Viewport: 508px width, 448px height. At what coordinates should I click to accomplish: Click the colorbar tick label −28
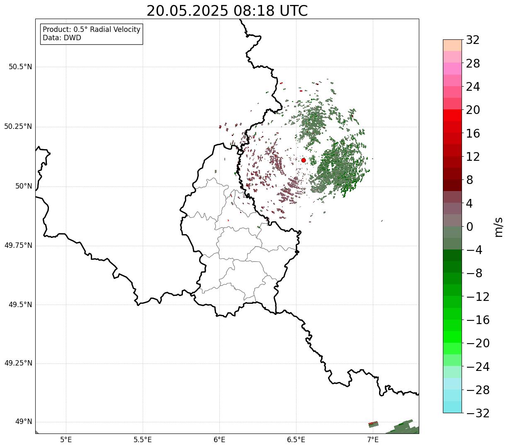click(478, 390)
